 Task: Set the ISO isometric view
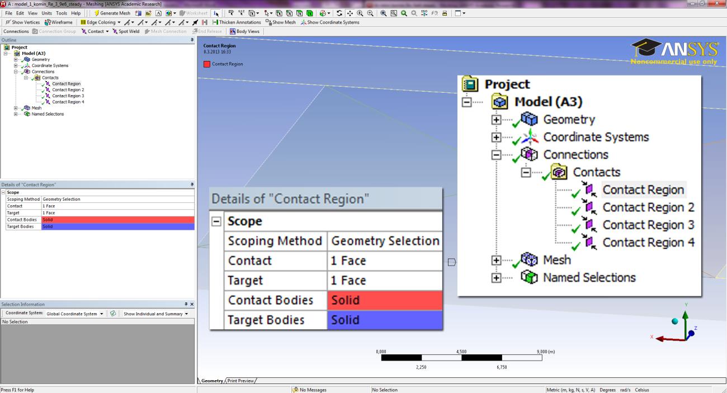(x=424, y=13)
